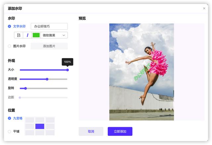The height and width of the screenshot is (145, 212).
Task: Click the 立即添加 button
Action: coord(120,131)
